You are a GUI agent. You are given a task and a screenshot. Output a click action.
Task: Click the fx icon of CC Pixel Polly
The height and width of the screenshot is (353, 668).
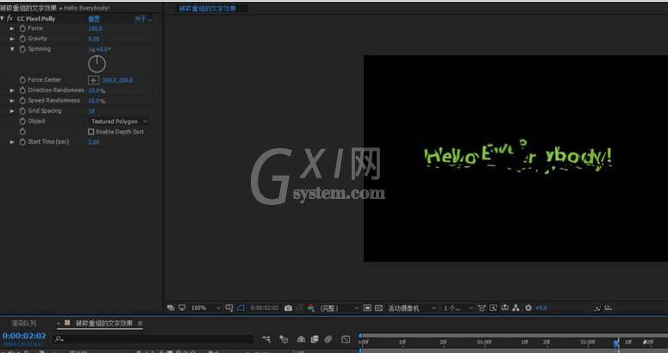pyautogui.click(x=9, y=19)
